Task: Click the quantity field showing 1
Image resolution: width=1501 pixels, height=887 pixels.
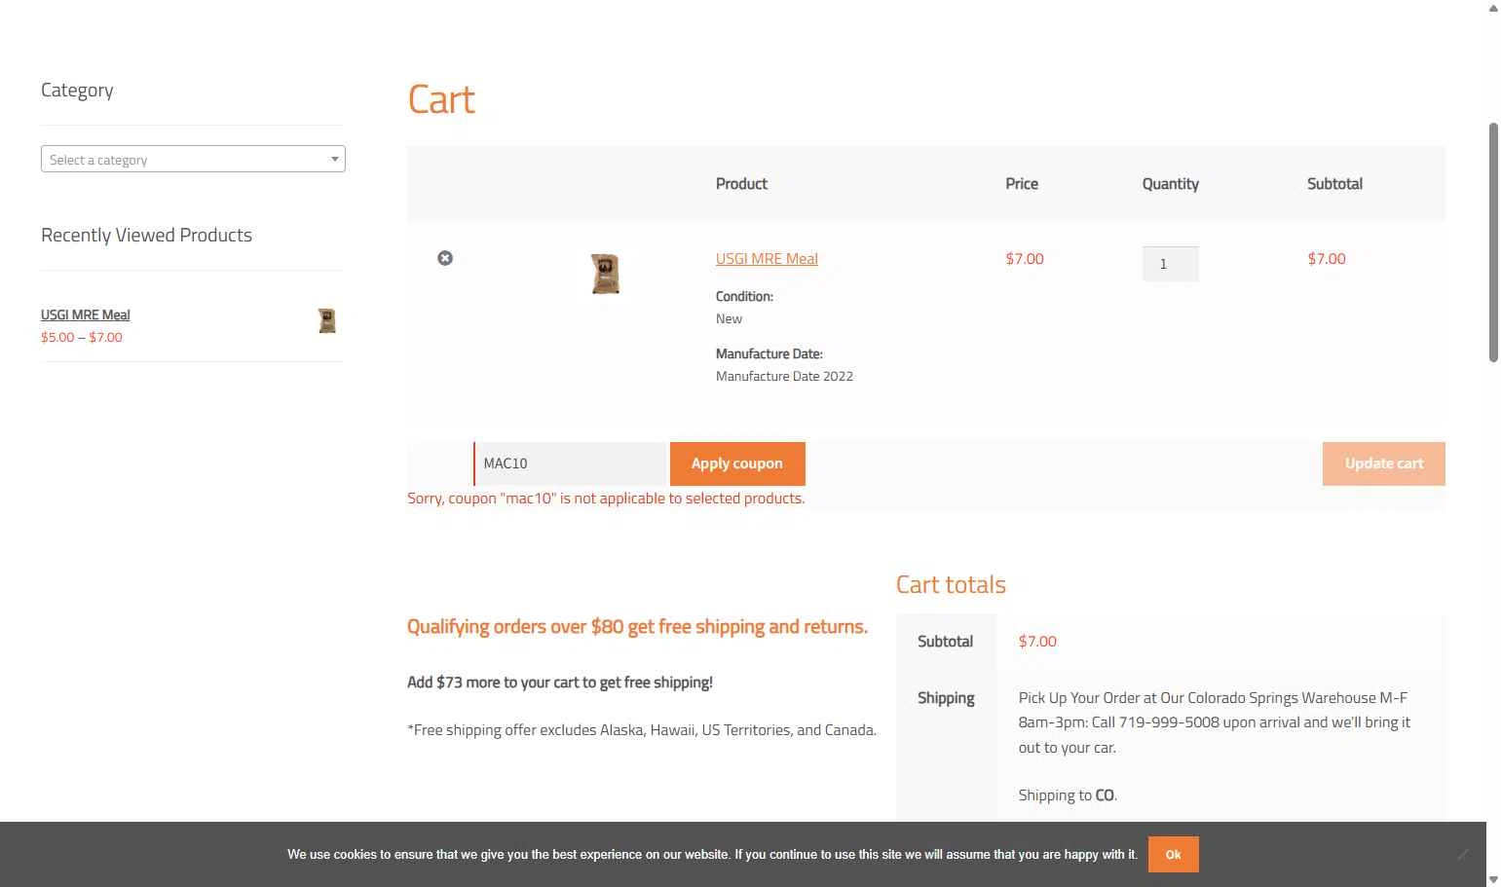Action: pos(1170,264)
